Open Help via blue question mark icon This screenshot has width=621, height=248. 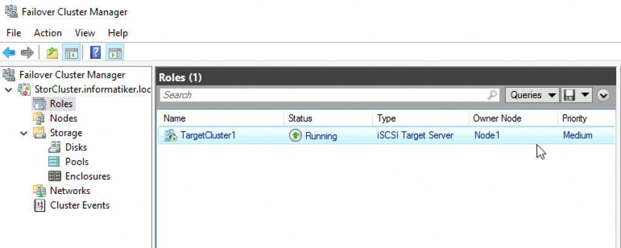click(x=95, y=52)
